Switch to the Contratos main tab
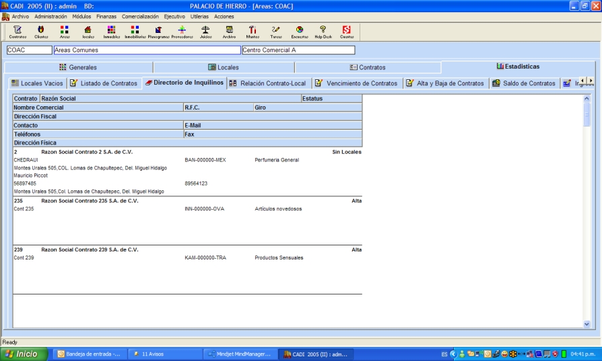Image resolution: width=602 pixels, height=361 pixels. (x=368, y=67)
